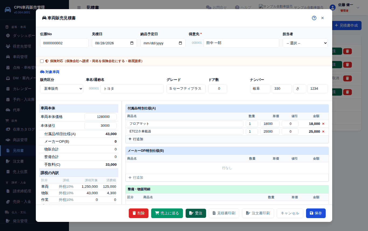The height and width of the screenshot is (231, 368).
Task: Open help via question mark icon in dialog
Action: coord(314,18)
